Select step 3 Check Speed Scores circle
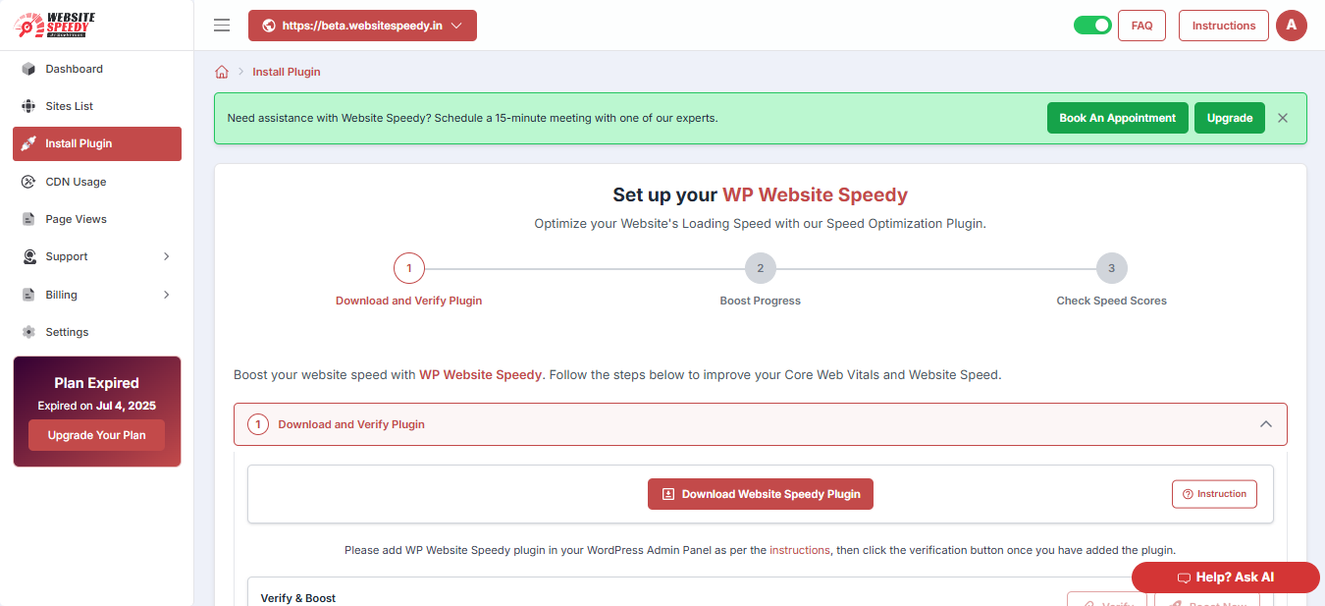The height and width of the screenshot is (606, 1325). (1112, 268)
